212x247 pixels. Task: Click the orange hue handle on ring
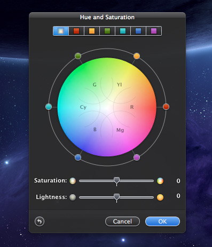tap(137, 56)
